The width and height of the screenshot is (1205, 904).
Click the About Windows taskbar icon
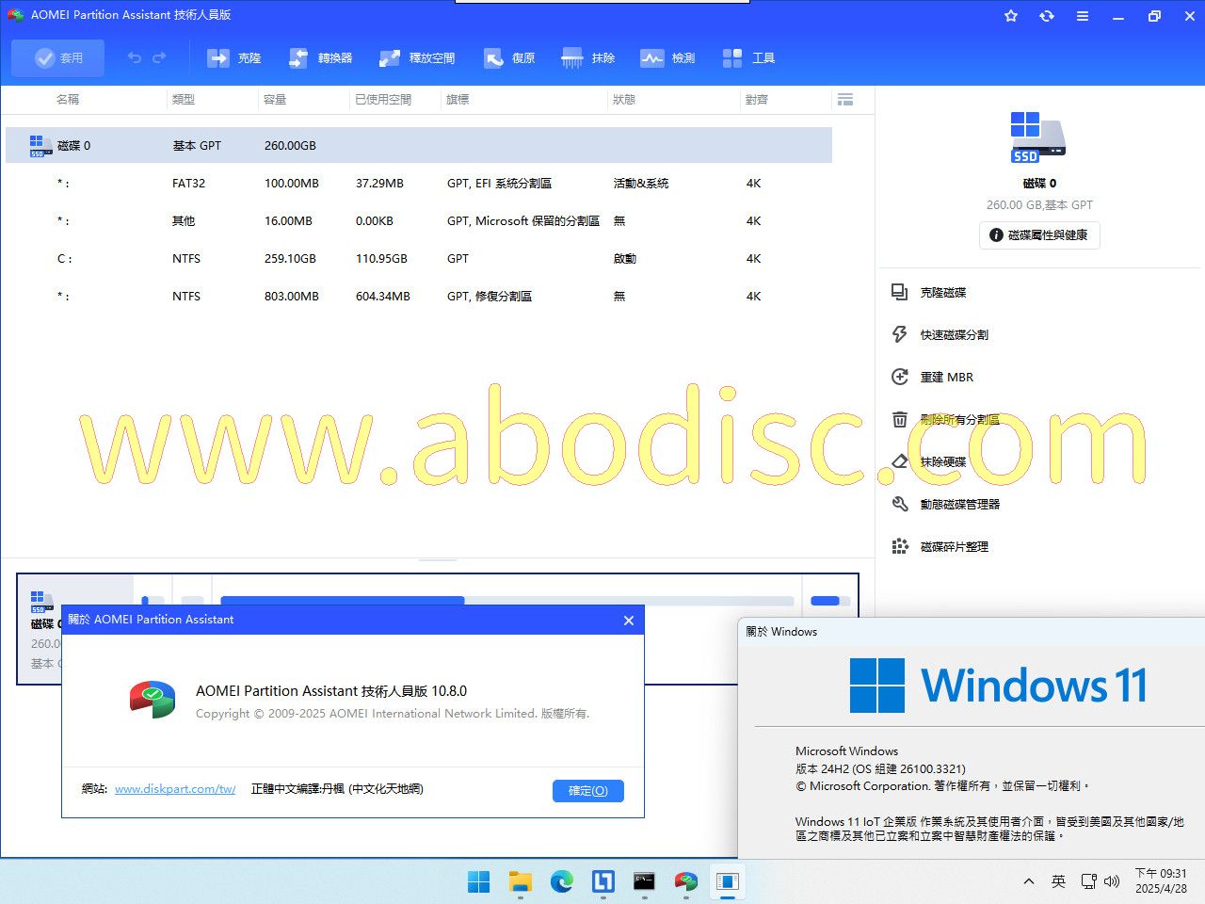click(x=727, y=882)
